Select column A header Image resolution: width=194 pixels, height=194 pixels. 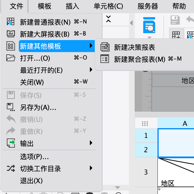click(185, 123)
